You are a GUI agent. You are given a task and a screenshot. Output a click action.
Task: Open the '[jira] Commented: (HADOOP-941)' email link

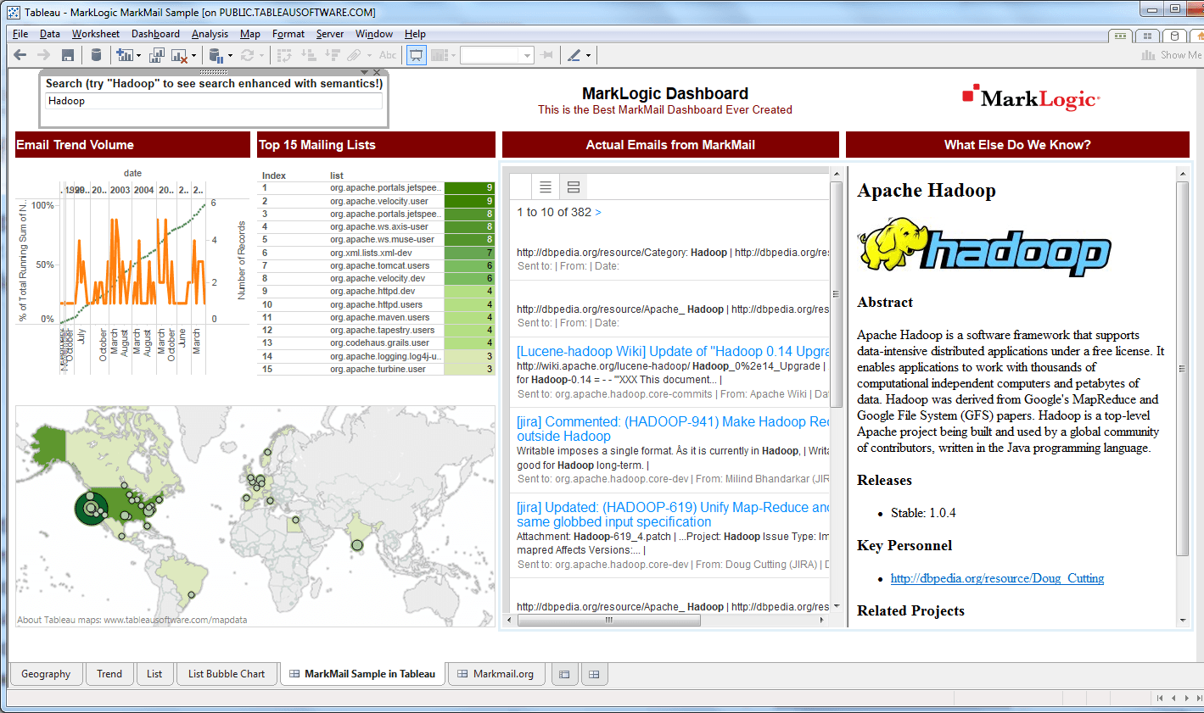(673, 428)
